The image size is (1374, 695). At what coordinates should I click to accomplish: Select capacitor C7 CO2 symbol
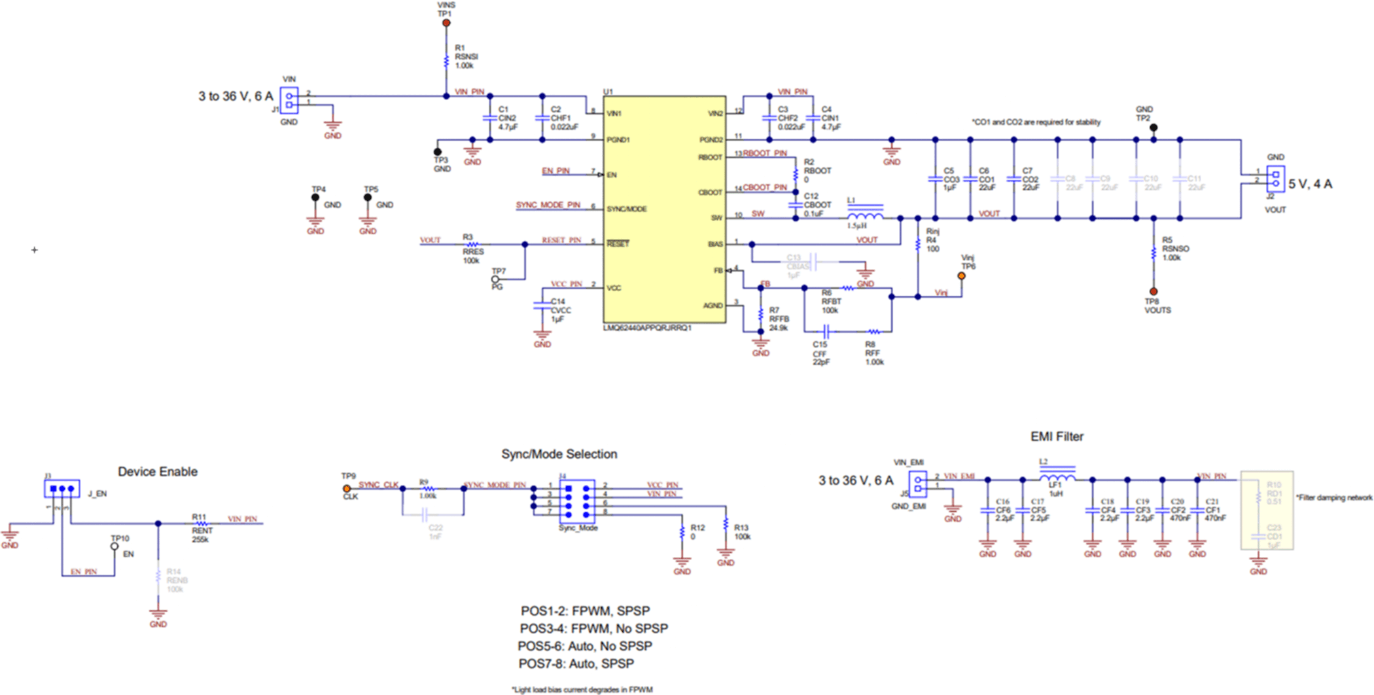point(1014,179)
